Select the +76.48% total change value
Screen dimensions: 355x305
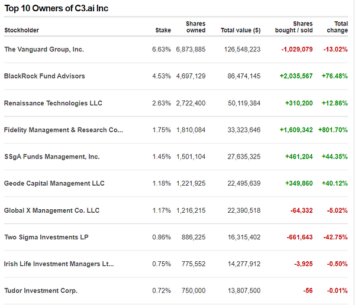pos(335,76)
